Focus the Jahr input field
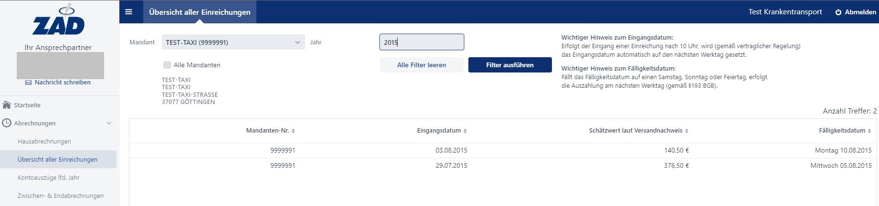This screenshot has width=879, height=206. pyautogui.click(x=422, y=42)
